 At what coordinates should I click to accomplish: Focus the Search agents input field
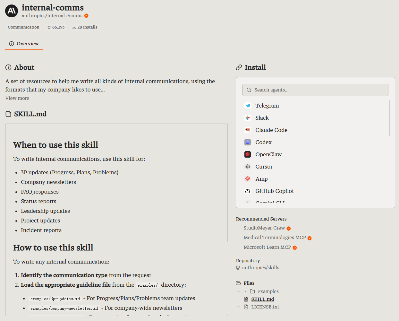[x=315, y=90]
